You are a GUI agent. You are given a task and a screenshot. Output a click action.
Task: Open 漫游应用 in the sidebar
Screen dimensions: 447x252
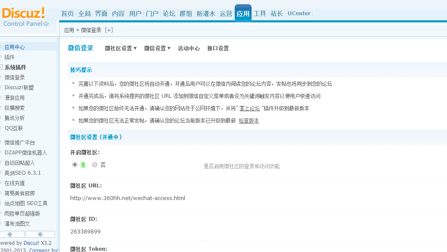click(x=14, y=98)
